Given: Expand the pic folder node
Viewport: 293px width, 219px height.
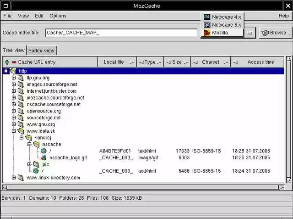Looking at the screenshot, I should (x=29, y=164).
